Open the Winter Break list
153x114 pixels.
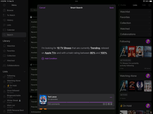coord(14,101)
